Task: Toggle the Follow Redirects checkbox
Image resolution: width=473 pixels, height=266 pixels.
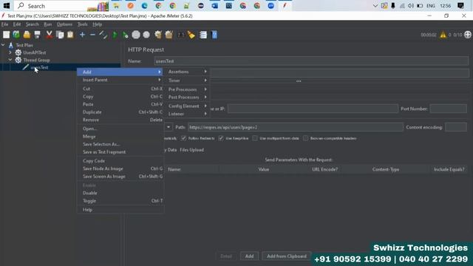Action: [183, 138]
